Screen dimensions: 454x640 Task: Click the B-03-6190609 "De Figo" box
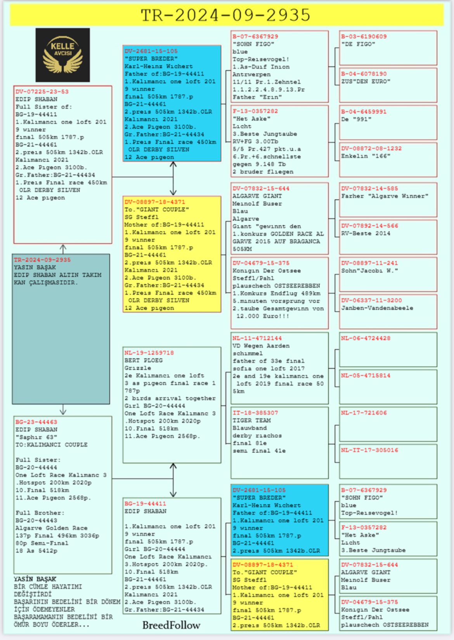coord(388,48)
